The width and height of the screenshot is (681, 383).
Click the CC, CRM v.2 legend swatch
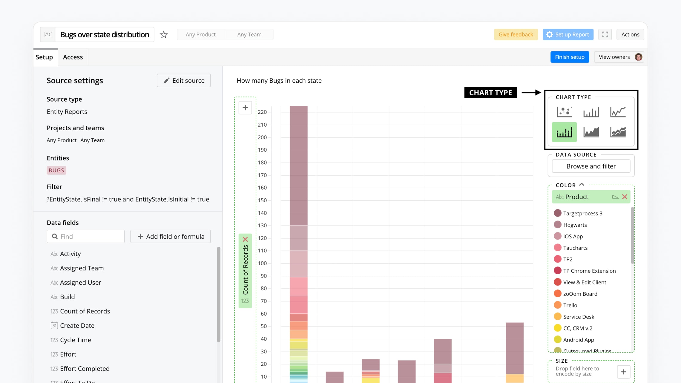(x=557, y=328)
